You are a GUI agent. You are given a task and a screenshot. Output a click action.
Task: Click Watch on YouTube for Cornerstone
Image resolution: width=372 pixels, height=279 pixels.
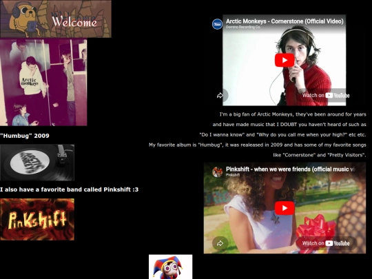pos(326,95)
